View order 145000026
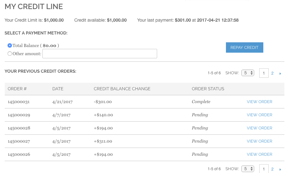Screen dimensions: 285x173 [x=259, y=155]
